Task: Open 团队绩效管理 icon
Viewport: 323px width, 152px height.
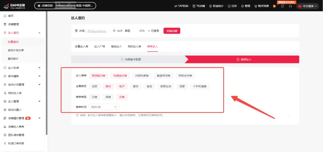Action: tap(5, 135)
